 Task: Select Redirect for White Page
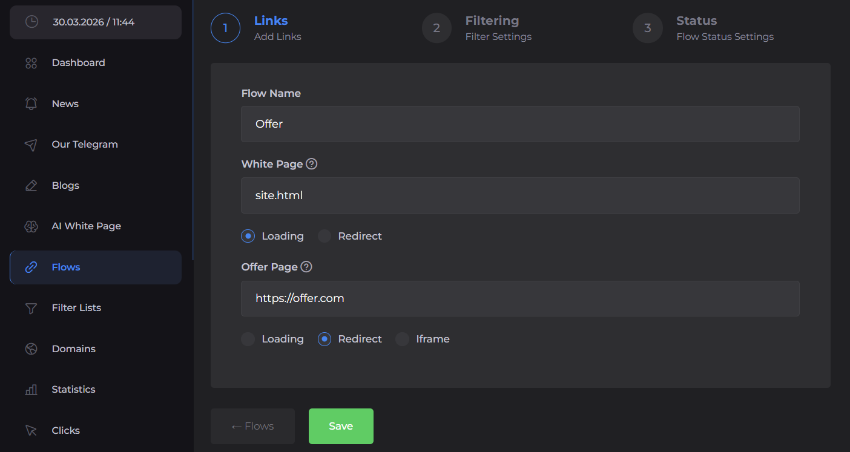coord(325,236)
